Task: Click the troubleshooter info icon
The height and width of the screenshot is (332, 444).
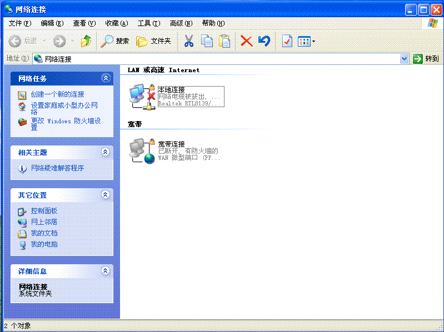Action: coord(22,169)
